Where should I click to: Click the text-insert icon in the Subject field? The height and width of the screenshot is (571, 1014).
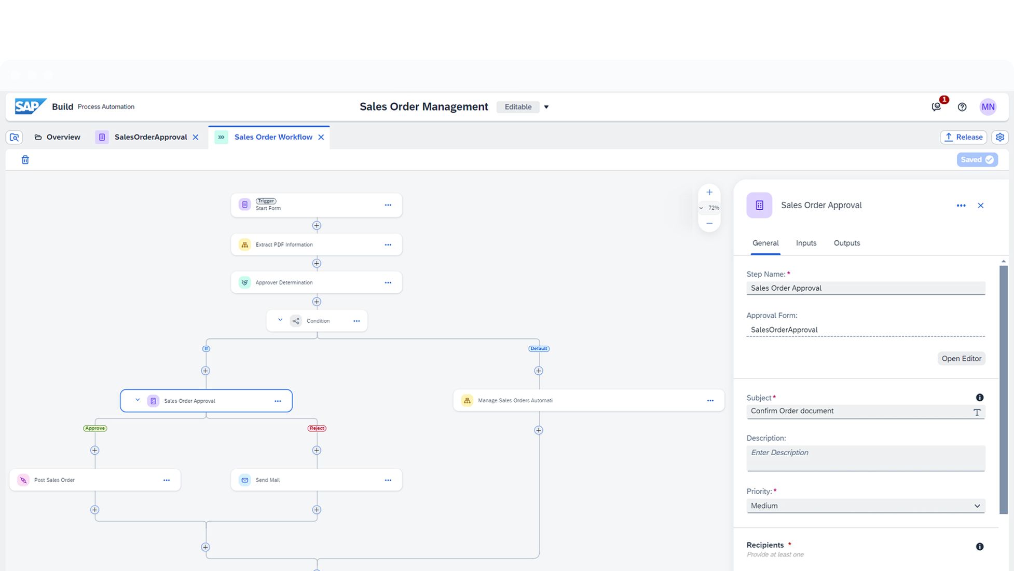[x=977, y=412]
